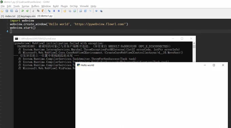The height and width of the screenshot is (128, 231).
Task: Open the Syntax menu
Action: point(25,6)
